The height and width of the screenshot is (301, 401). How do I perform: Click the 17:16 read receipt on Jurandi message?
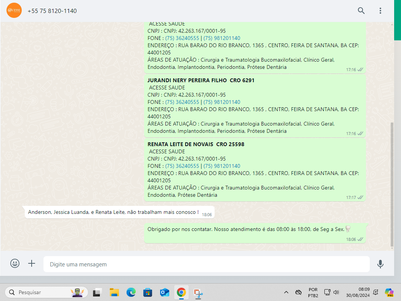tap(360, 133)
